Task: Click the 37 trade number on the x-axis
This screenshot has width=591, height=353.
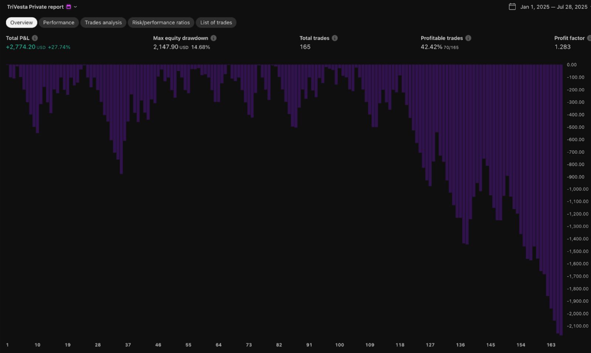Action: coord(128,345)
